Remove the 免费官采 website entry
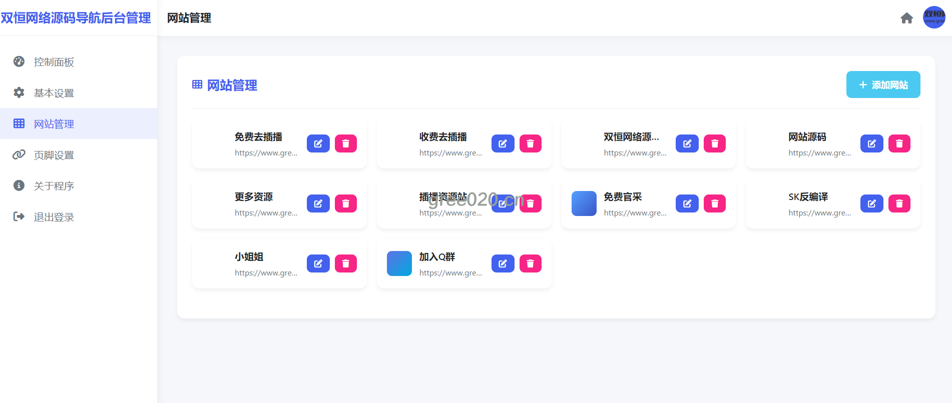 (x=714, y=203)
